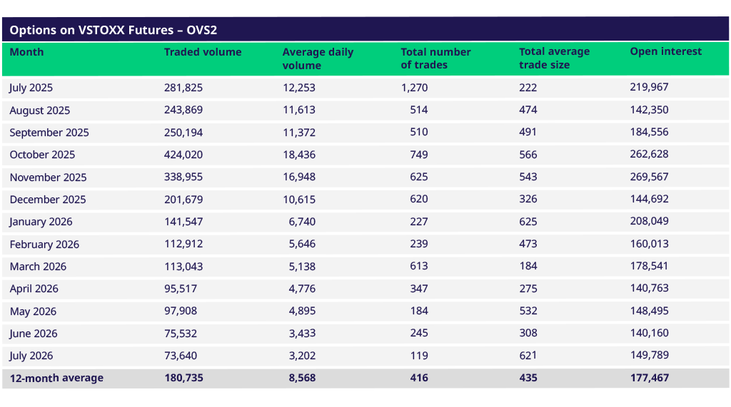Select July 2026 average trade size 621

(x=528, y=355)
